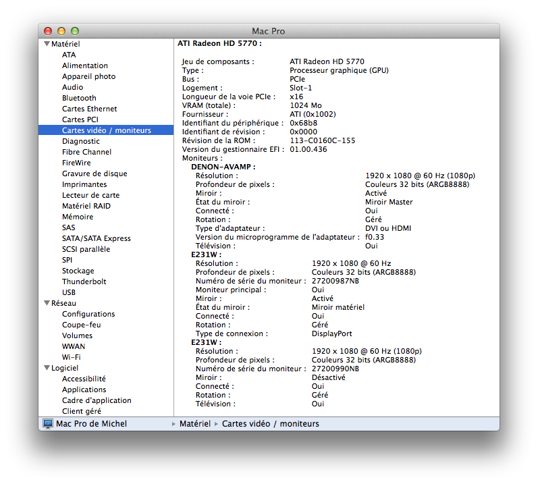Show FireWire information
The height and width of the screenshot is (484, 538).
[76, 163]
